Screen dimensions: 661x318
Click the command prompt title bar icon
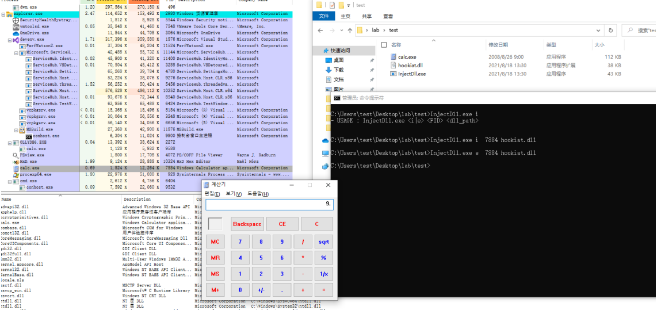[x=337, y=98]
